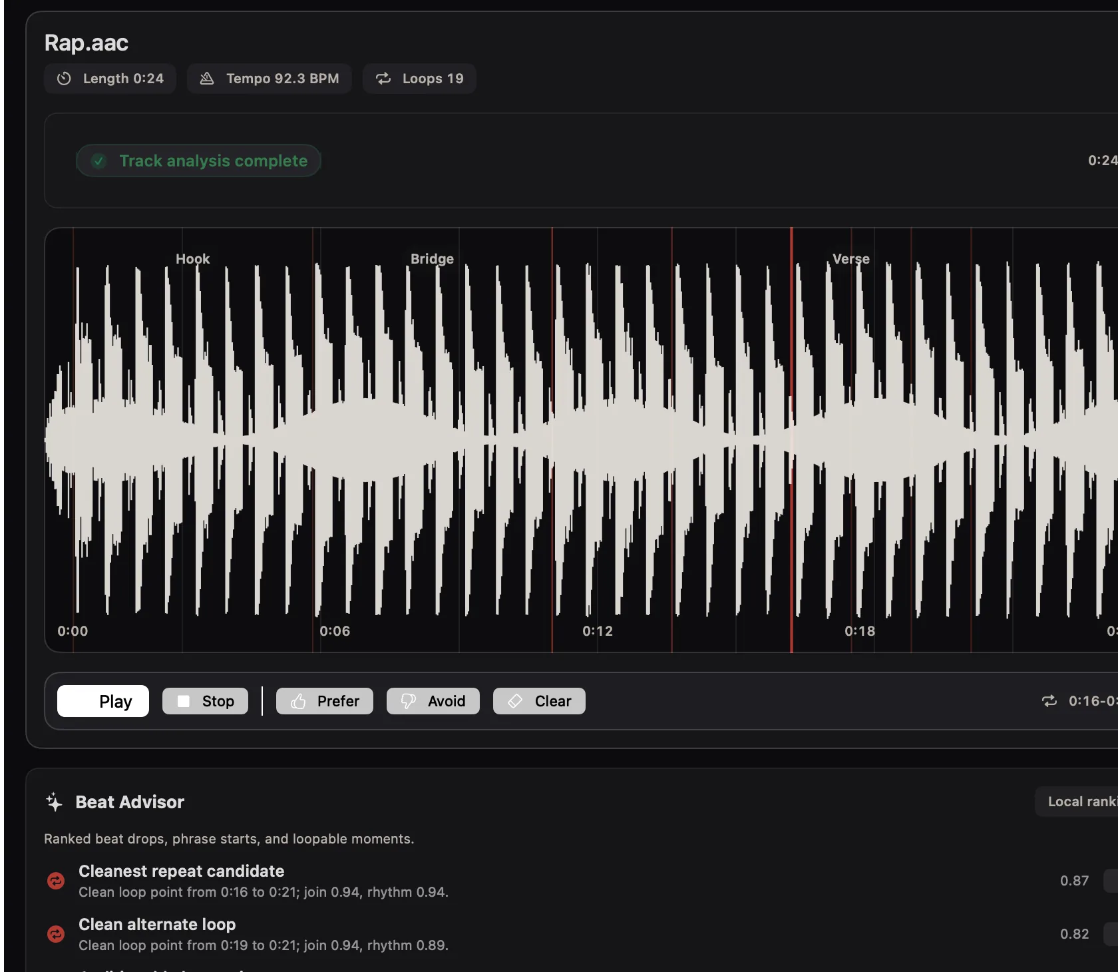
Task: Mark the selection with Avoid
Action: pos(433,701)
